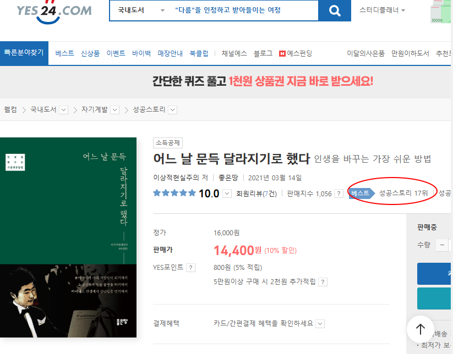Image resolution: width=453 pixels, height=354 pixels.
Task: Open 회원리뷰(7건) link
Action: [x=256, y=193]
